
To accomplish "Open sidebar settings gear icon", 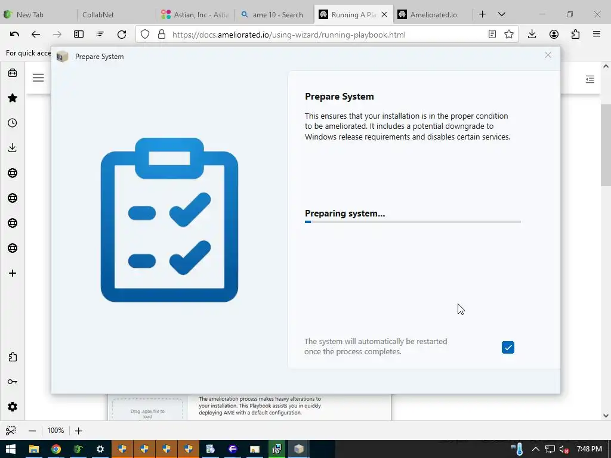I will point(13,407).
